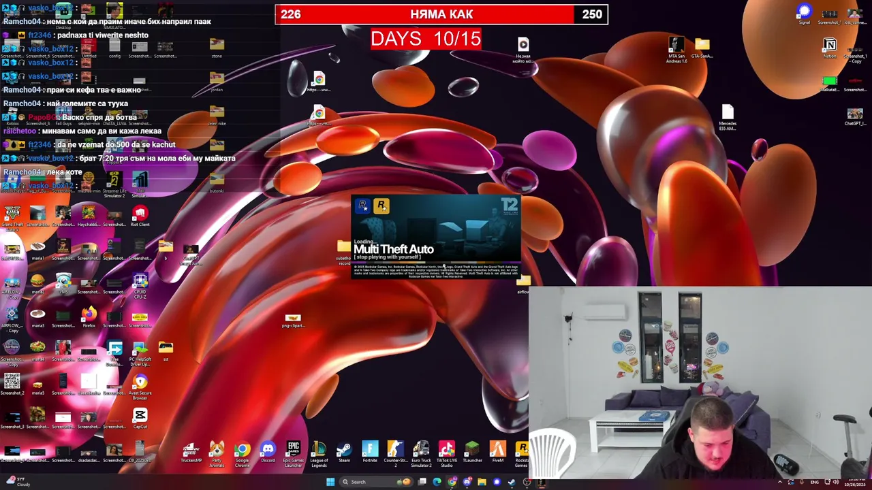Image resolution: width=872 pixels, height=490 pixels.
Task: Open the Steam desktop shortcut
Action: (344, 453)
